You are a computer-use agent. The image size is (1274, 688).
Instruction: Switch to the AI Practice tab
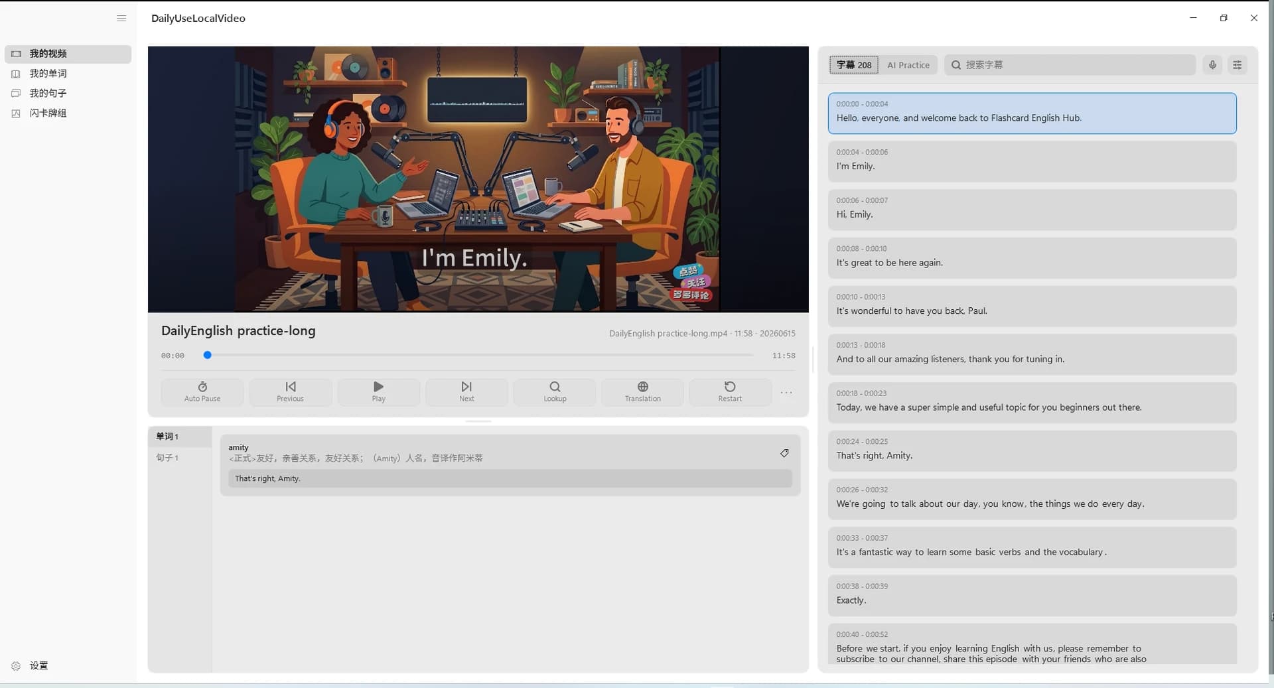(908, 65)
